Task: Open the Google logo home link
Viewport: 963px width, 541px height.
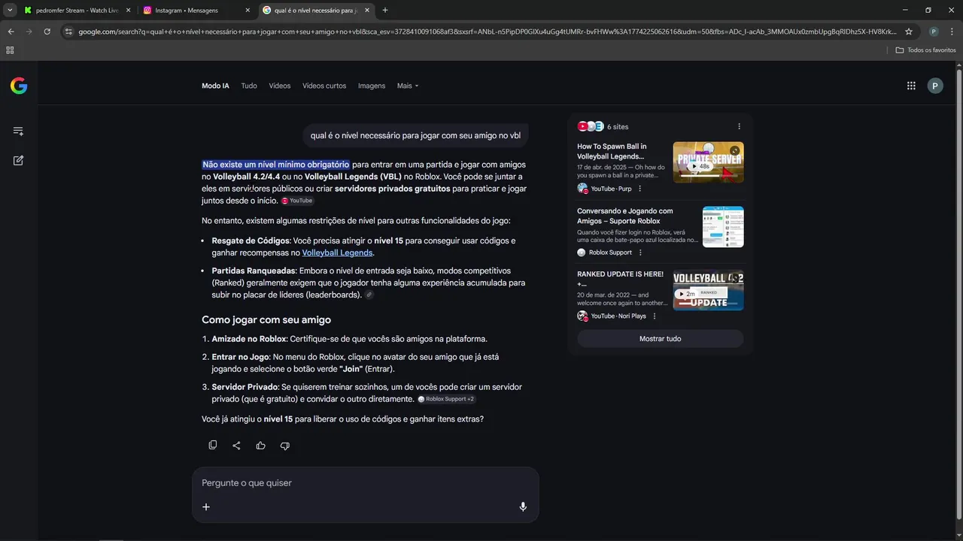Action: coord(19,86)
